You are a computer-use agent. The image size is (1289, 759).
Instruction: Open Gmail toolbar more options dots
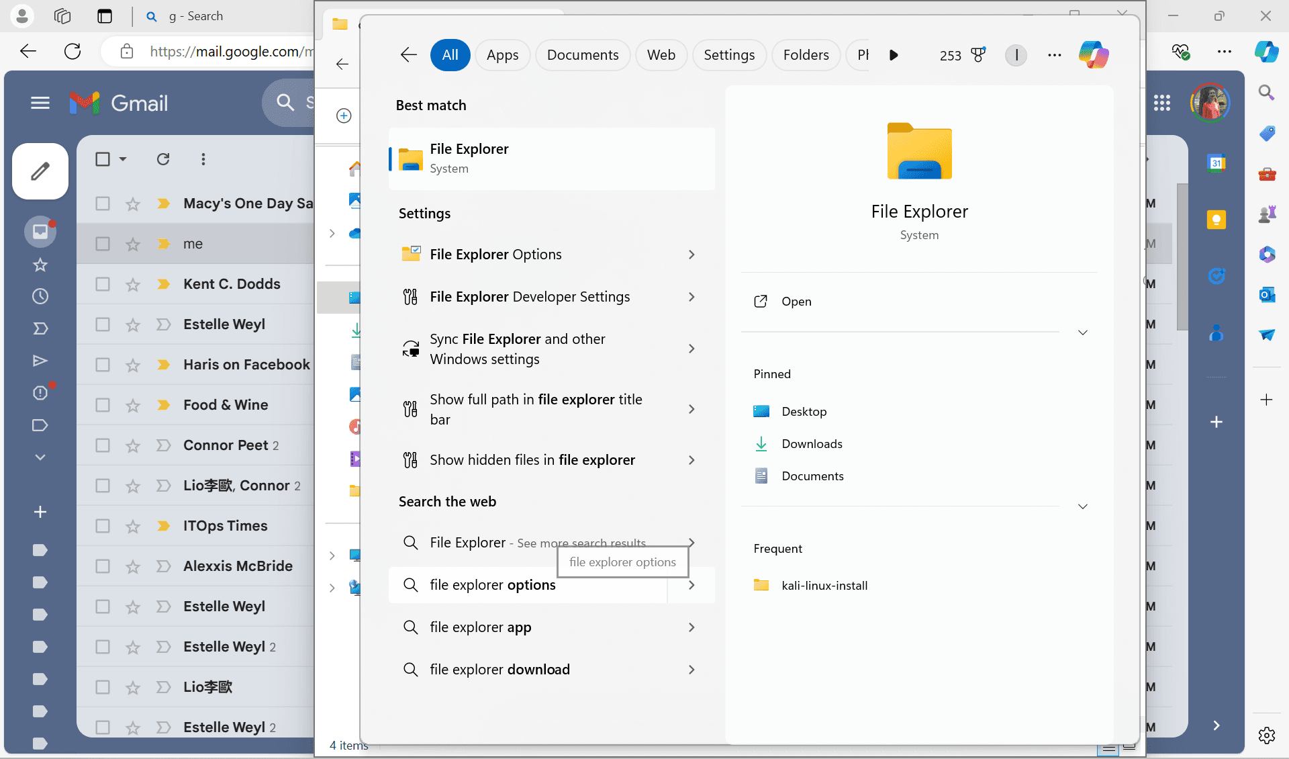(203, 159)
